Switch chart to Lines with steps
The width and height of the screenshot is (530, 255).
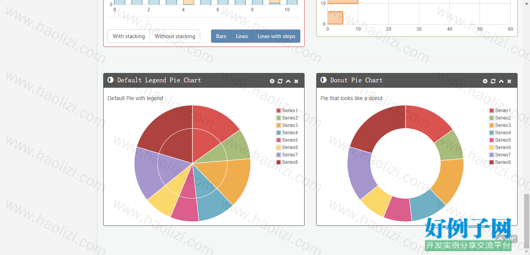(x=276, y=36)
